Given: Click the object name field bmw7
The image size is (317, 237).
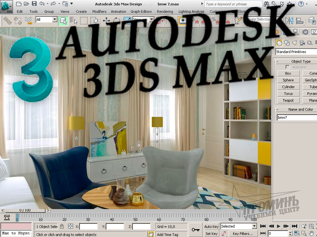Looking at the screenshot, I should (x=297, y=118).
